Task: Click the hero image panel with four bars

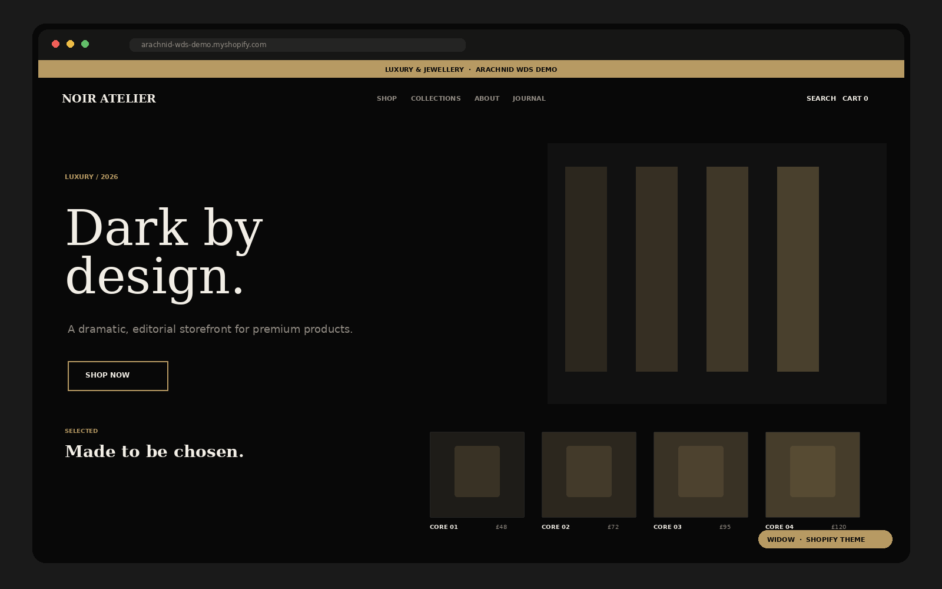Action: pyautogui.click(x=717, y=273)
